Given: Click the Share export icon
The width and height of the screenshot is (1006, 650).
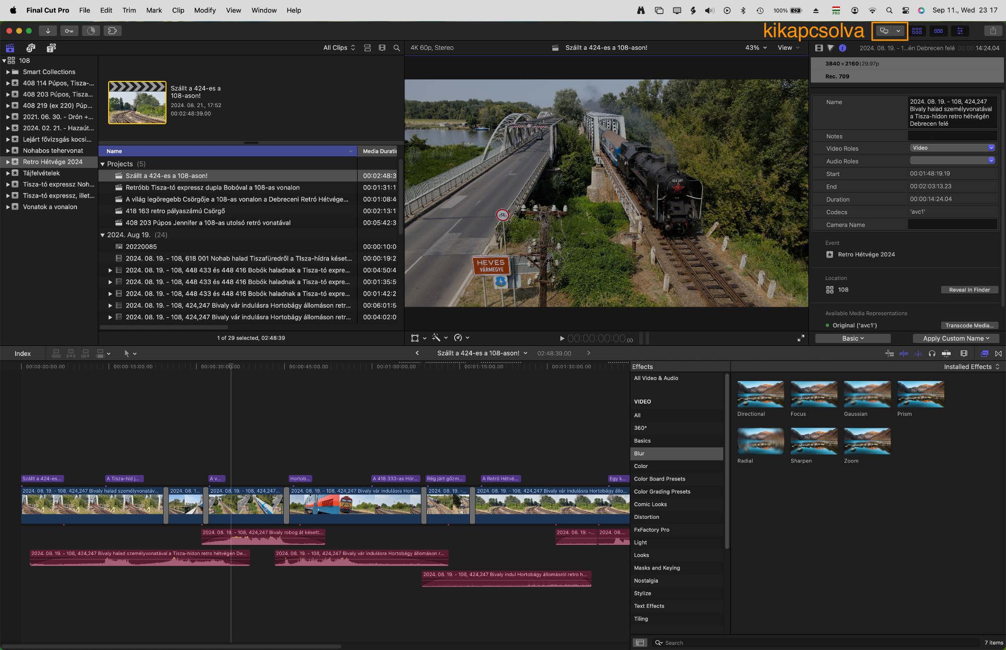Looking at the screenshot, I should (x=993, y=31).
